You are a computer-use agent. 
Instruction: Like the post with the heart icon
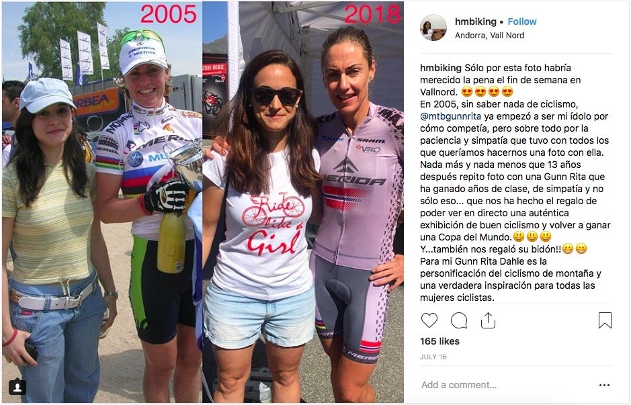point(429,320)
